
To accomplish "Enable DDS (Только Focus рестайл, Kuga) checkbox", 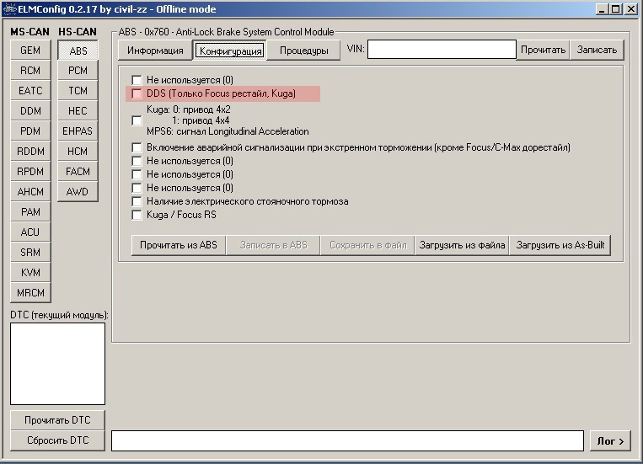I will pyautogui.click(x=137, y=93).
